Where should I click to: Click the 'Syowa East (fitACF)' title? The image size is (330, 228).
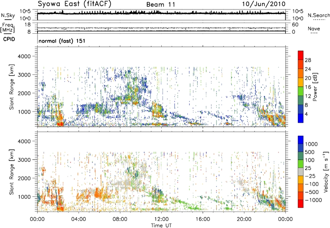[x=75, y=4]
